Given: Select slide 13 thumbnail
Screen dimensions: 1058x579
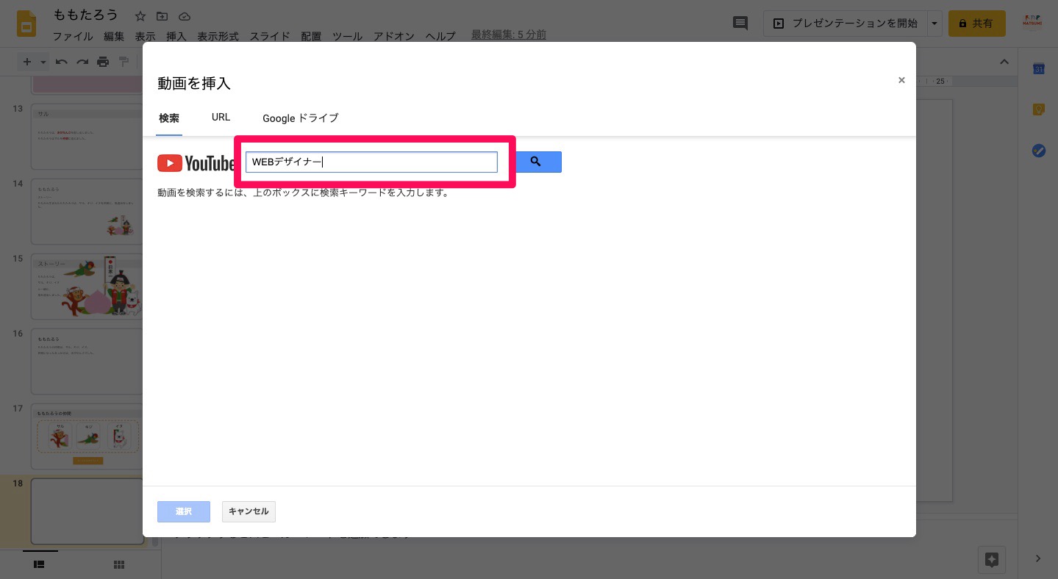Looking at the screenshot, I should click(x=87, y=137).
